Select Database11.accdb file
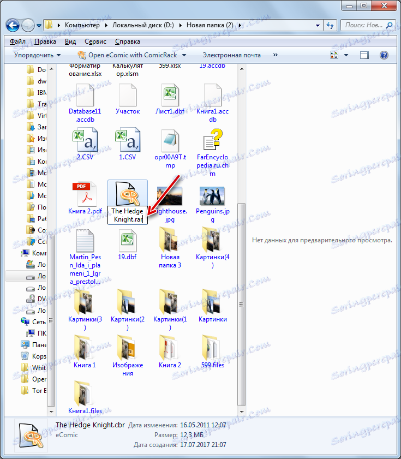This screenshot has height=459, width=401. click(x=85, y=103)
